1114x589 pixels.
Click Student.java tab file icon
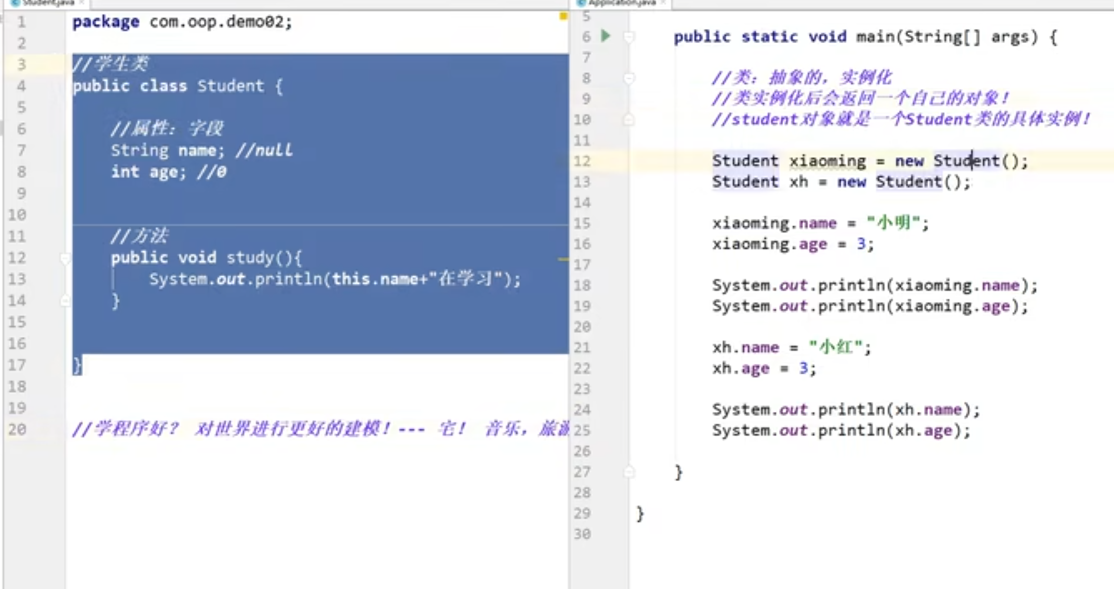tap(16, 3)
